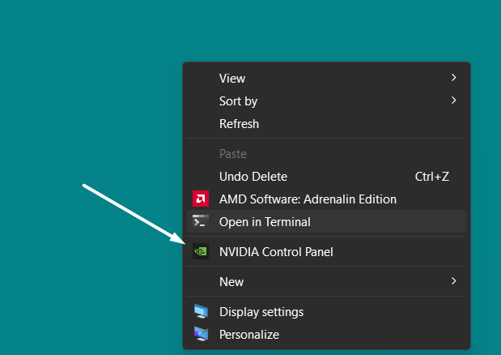Image resolution: width=501 pixels, height=355 pixels.
Task: Select the New menu item
Action: (x=231, y=282)
